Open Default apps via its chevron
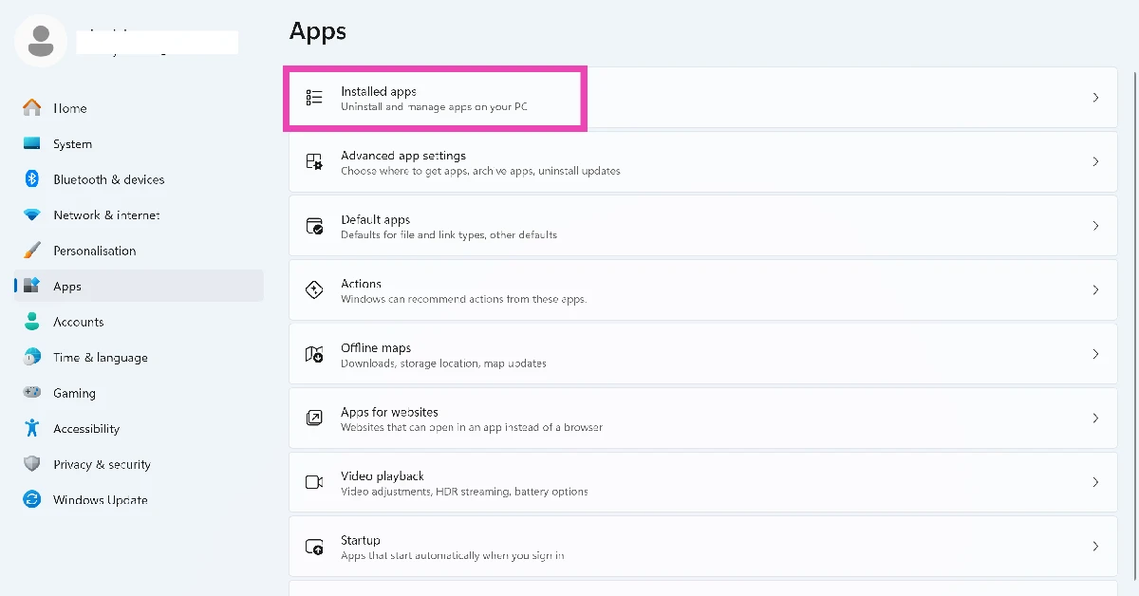Viewport: 1139px width, 596px height. click(x=1095, y=225)
